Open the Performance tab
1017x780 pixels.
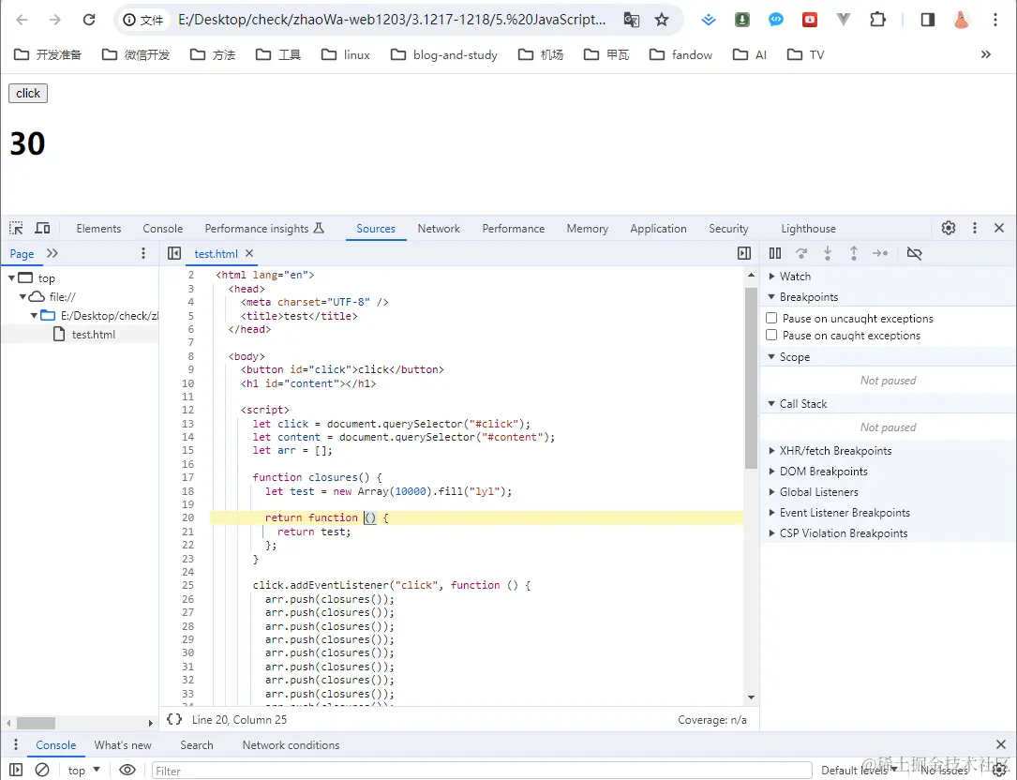point(513,229)
